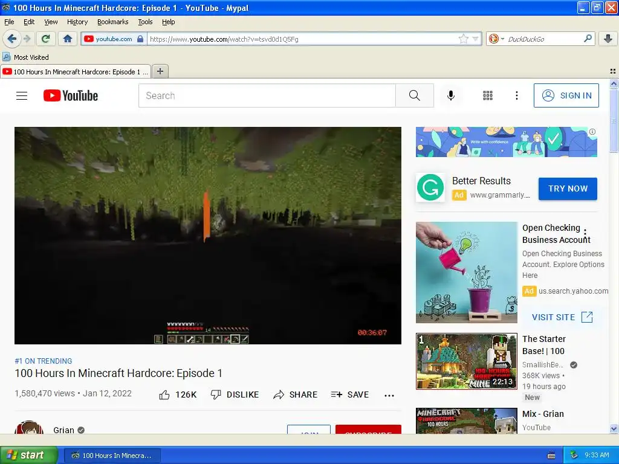Click the page scrollbar up arrow
Image resolution: width=619 pixels, height=464 pixels.
pos(614,83)
